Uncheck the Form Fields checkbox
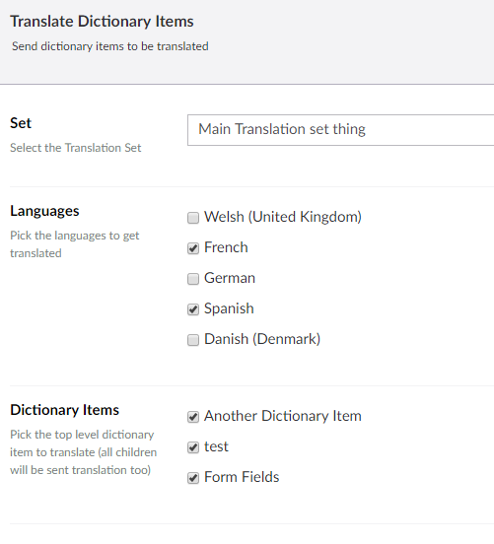 point(193,478)
